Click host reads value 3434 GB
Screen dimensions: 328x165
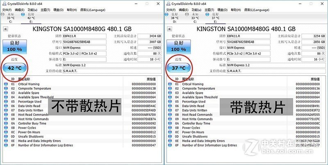click(x=150, y=36)
